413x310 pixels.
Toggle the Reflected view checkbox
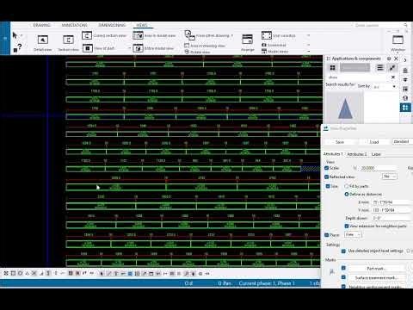point(326,177)
